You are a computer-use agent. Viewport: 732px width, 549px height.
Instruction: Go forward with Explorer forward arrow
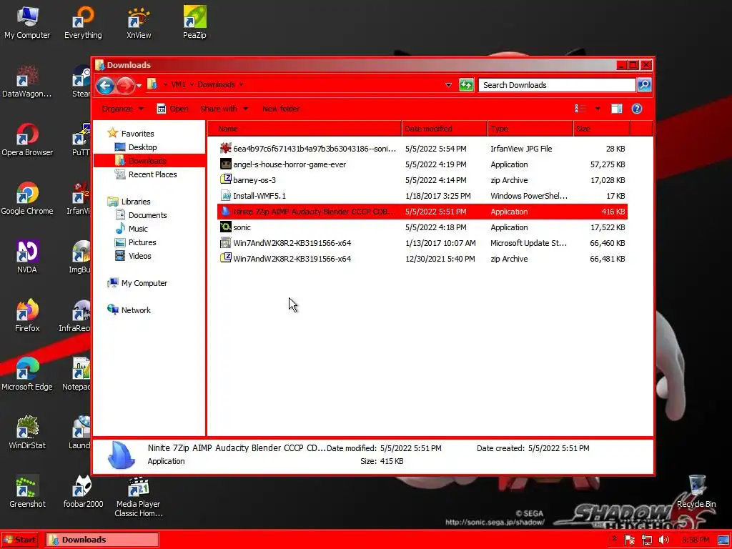point(125,86)
